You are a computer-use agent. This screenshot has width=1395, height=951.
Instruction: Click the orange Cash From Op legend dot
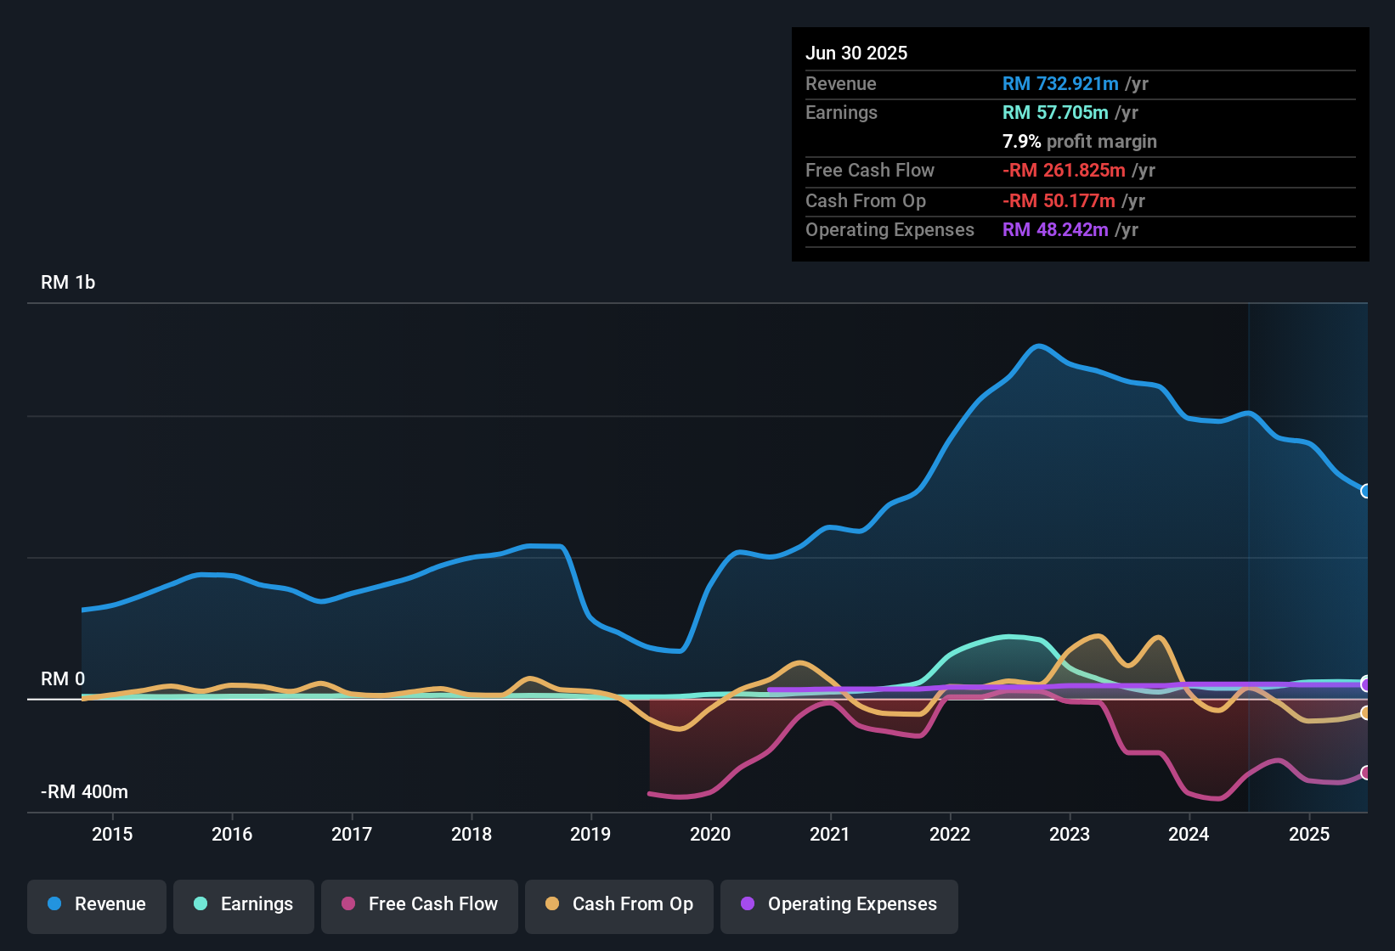tap(552, 904)
